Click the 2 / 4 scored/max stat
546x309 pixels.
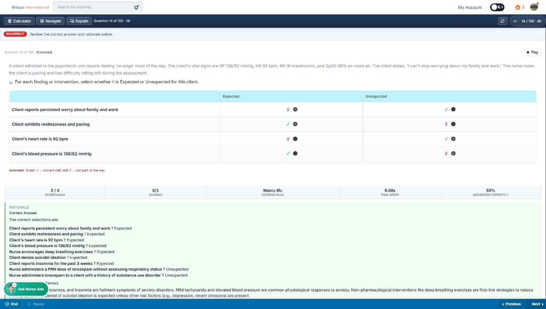pos(55,192)
